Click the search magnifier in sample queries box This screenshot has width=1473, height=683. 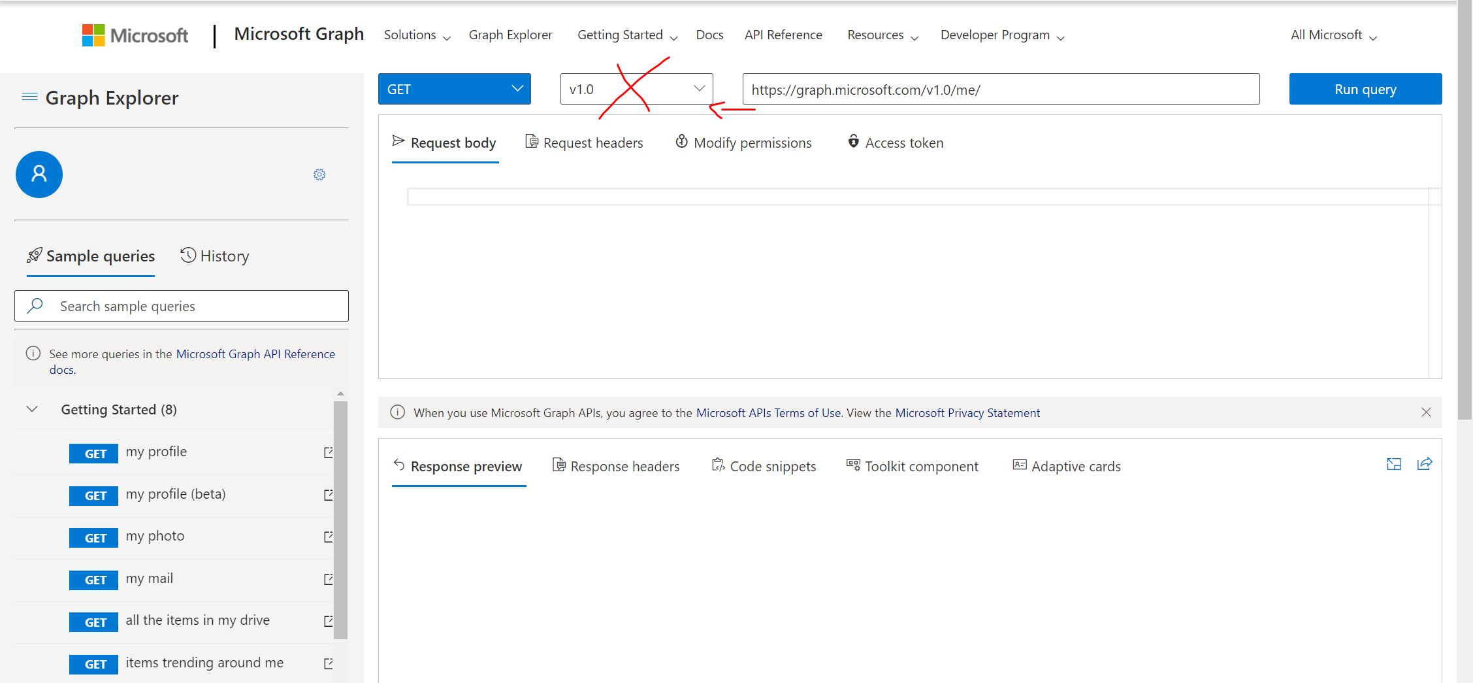(36, 305)
